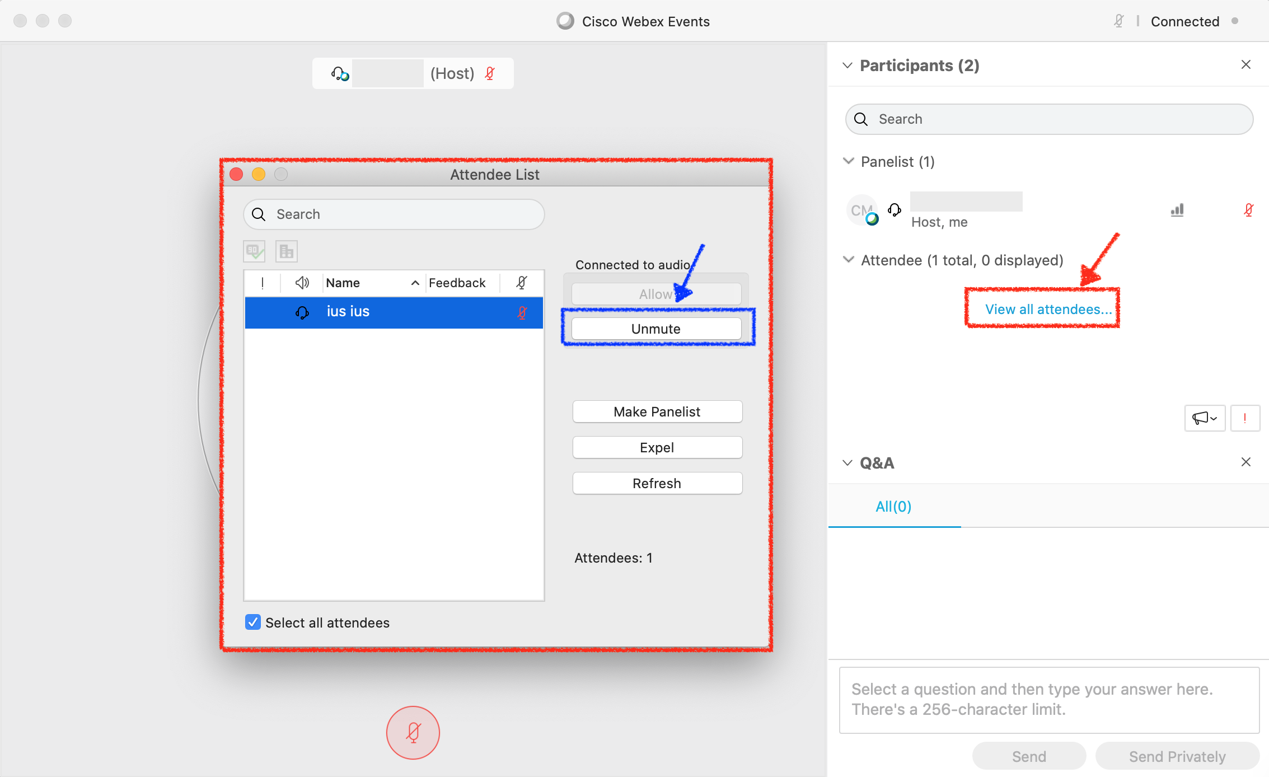This screenshot has height=777, width=1269.
Task: Click the Host, me label
Action: click(x=939, y=222)
